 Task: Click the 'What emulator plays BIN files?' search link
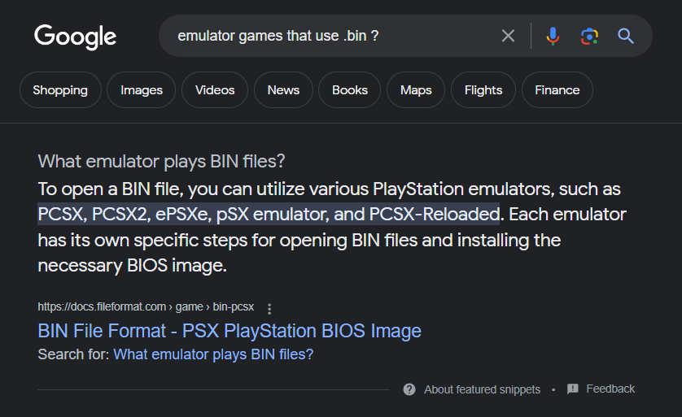[x=213, y=354]
